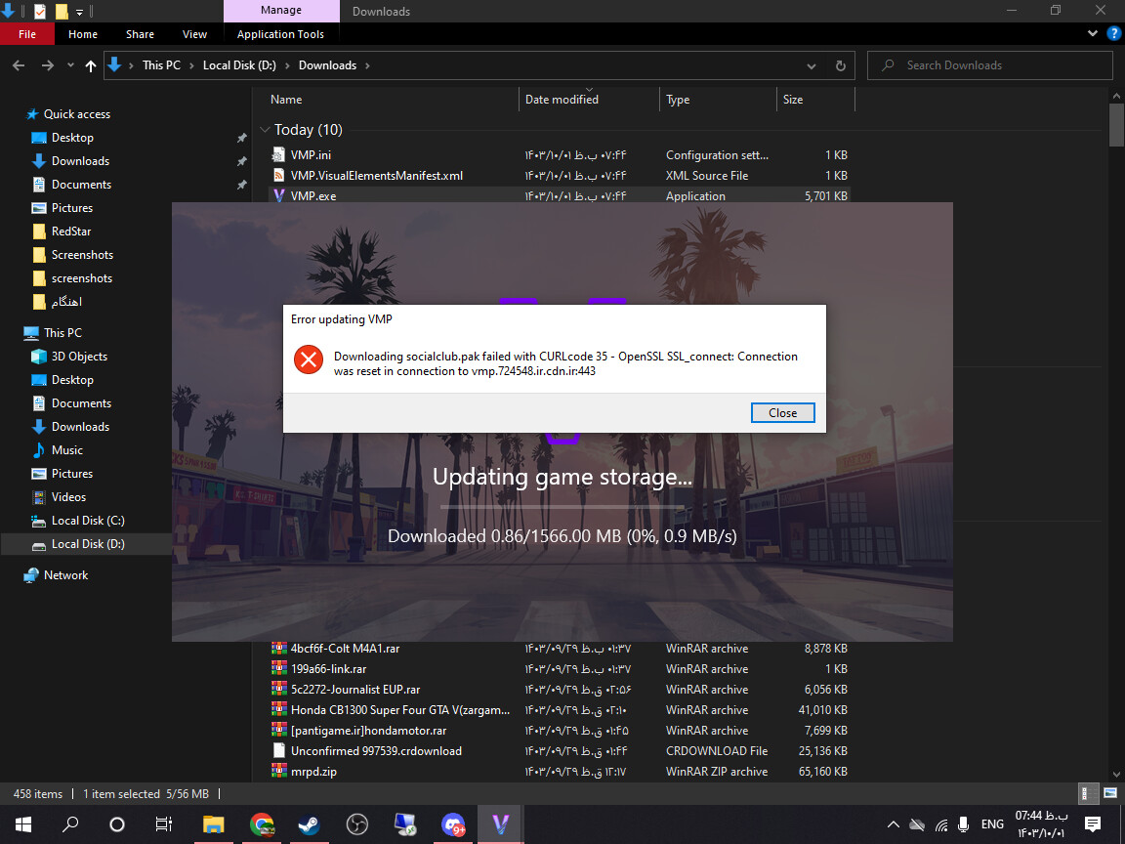Select 199a66-link.rar archive
The width and height of the screenshot is (1125, 844).
559,669
